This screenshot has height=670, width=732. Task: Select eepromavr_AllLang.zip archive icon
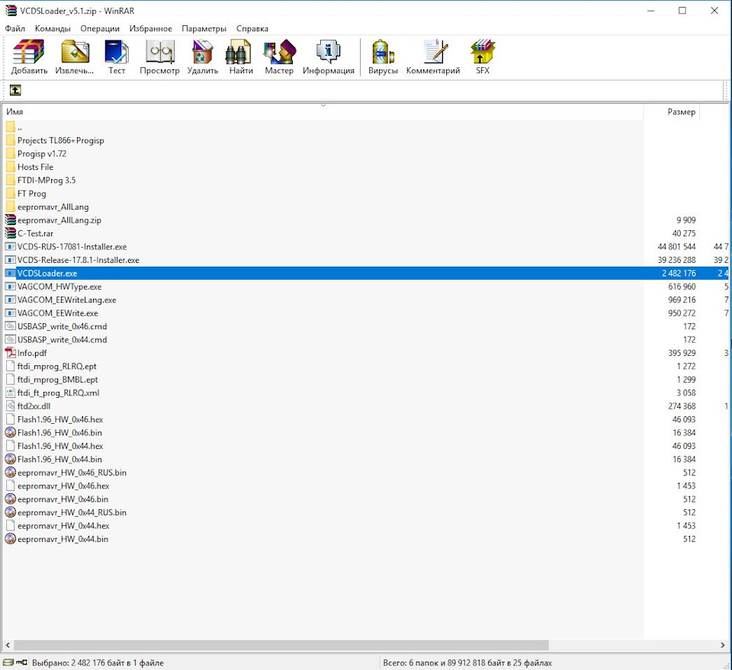pos(10,220)
